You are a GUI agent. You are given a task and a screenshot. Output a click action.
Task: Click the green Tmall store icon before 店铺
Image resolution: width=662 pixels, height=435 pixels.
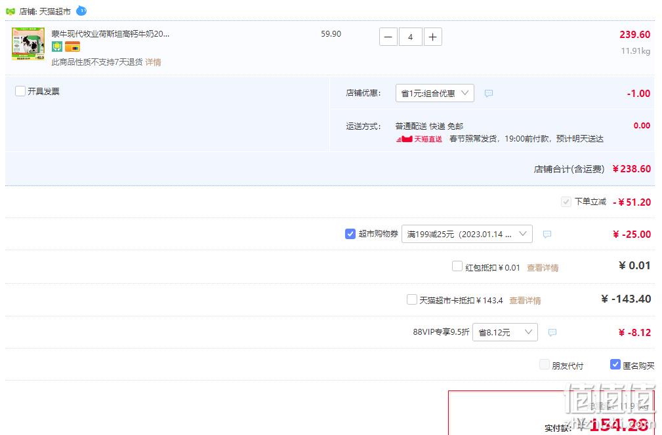point(10,11)
